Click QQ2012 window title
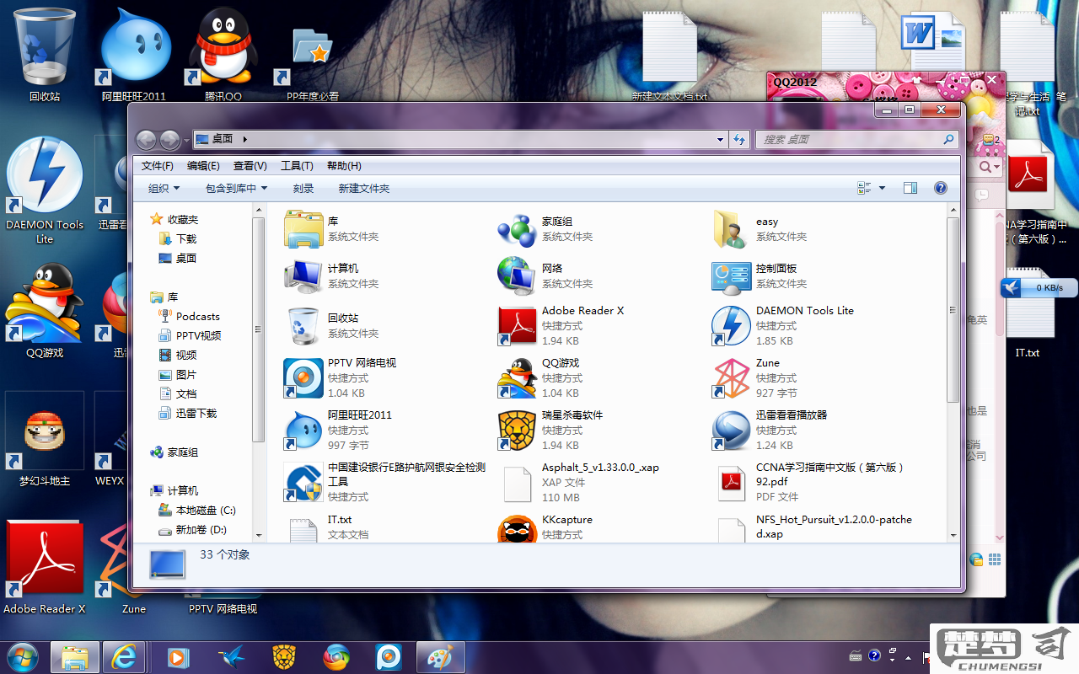Screen dimensions: 1079x674 (x=796, y=82)
